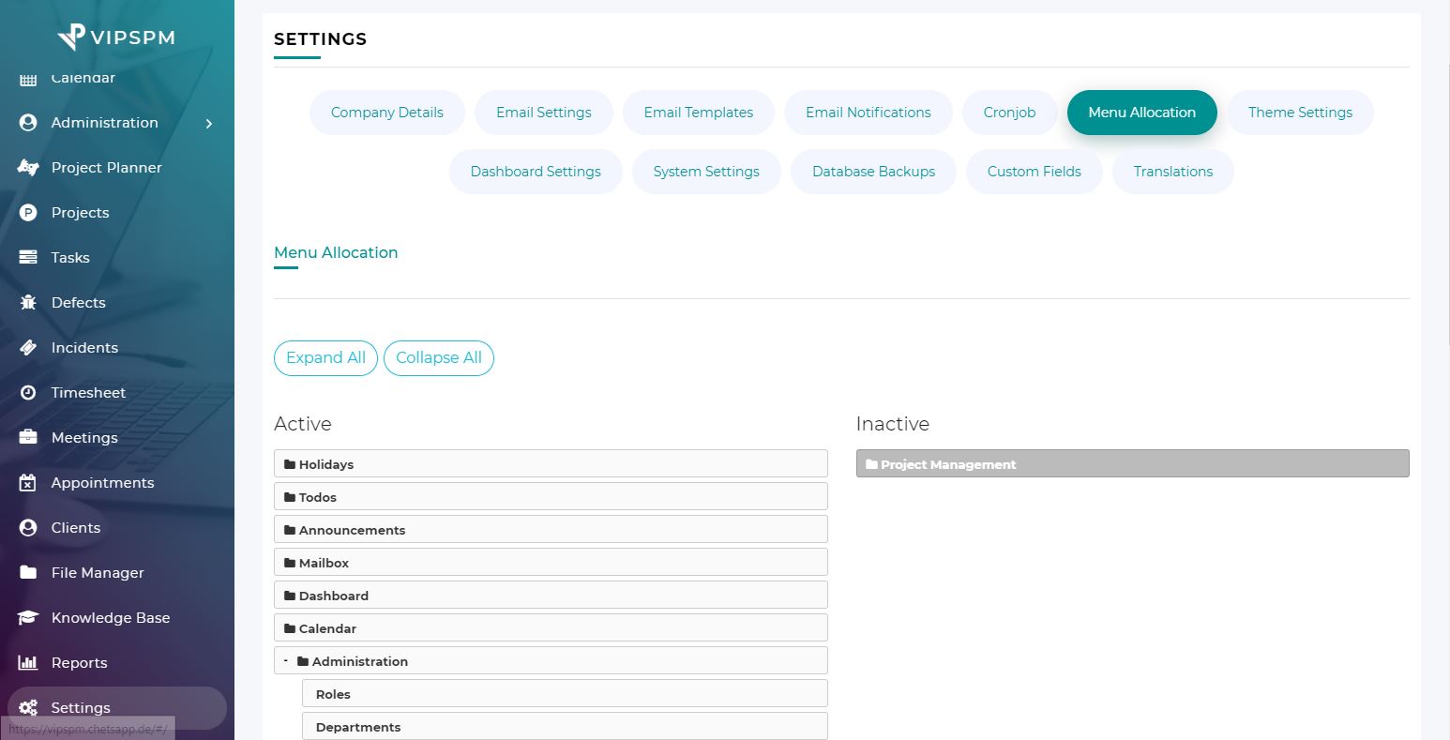Select the Roles submenu item
Image resolution: width=1450 pixels, height=740 pixels.
(565, 693)
